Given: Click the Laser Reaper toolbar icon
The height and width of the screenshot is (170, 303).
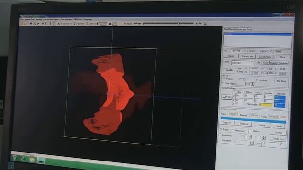Looking at the screenshot, I should (113, 24).
